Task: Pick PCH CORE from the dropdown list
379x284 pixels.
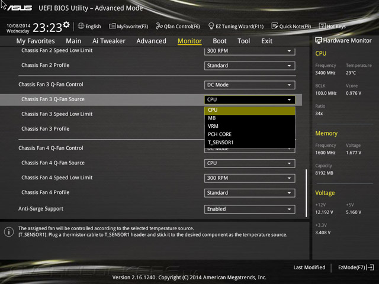Action: [x=250, y=134]
